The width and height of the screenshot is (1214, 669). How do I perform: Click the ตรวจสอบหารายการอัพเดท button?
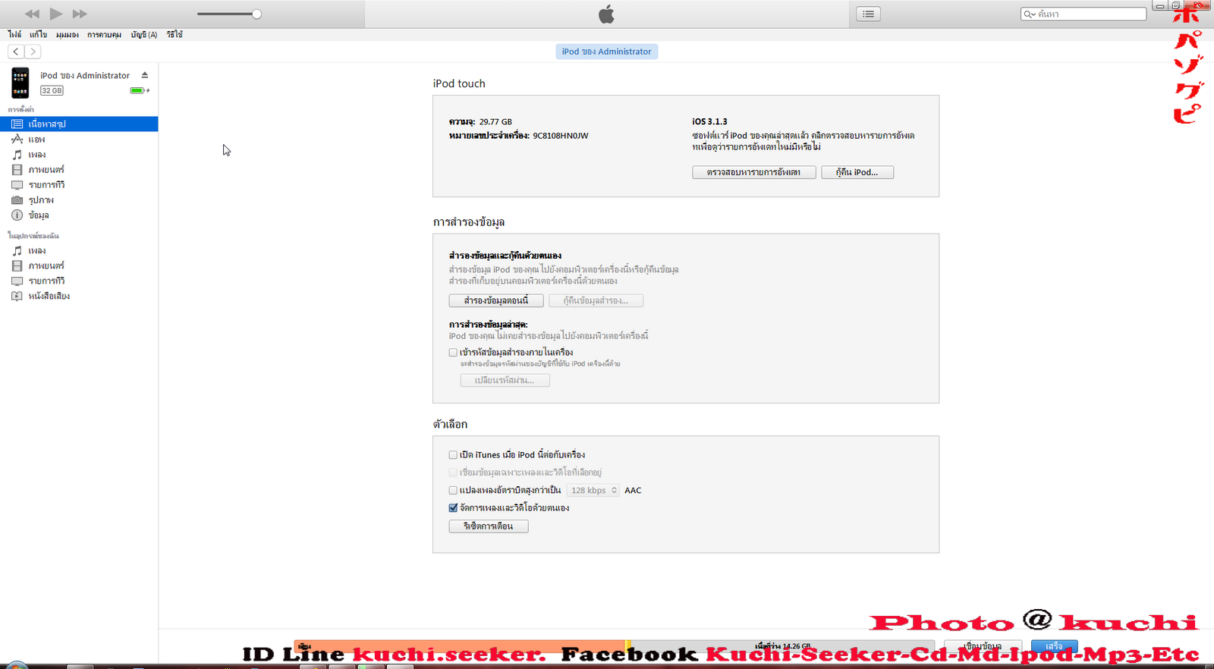coord(753,172)
